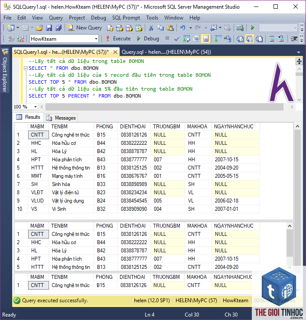Open the Tools menu
306x320 pixels.
(x=152, y=18)
